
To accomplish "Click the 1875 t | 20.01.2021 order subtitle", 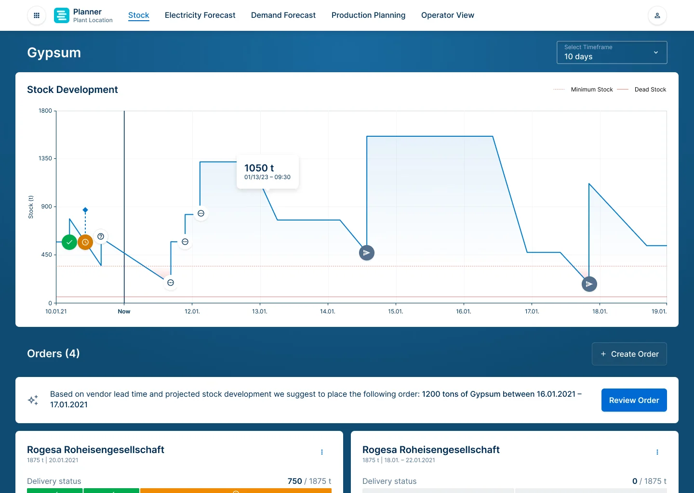I will pos(53,460).
